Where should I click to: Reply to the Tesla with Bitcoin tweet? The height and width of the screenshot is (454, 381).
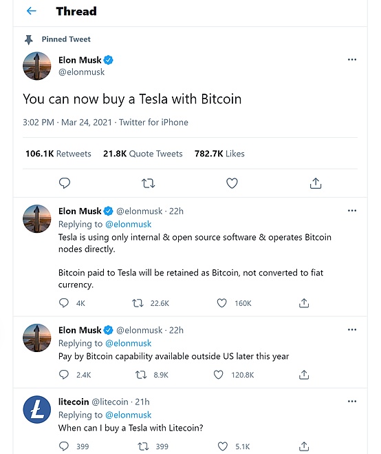65,183
